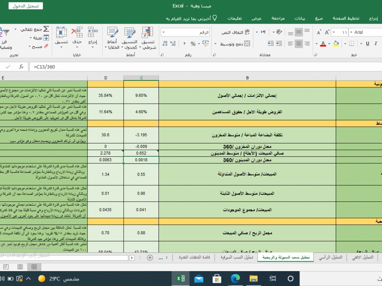Click the Format as Table icon
The width and height of the screenshot is (382, 286).
coord(130,32)
